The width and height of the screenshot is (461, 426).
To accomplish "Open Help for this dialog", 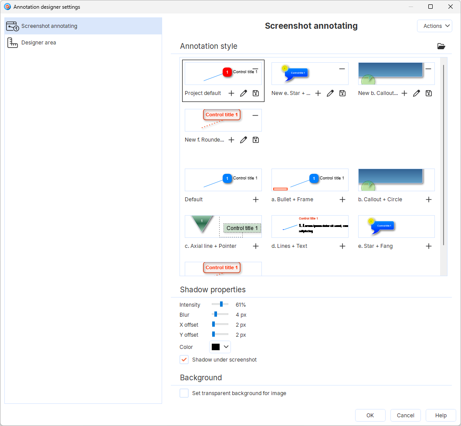I will (x=441, y=416).
